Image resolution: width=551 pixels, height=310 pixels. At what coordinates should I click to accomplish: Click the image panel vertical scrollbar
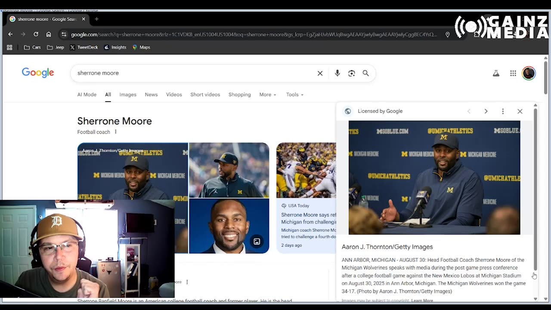coord(536,189)
